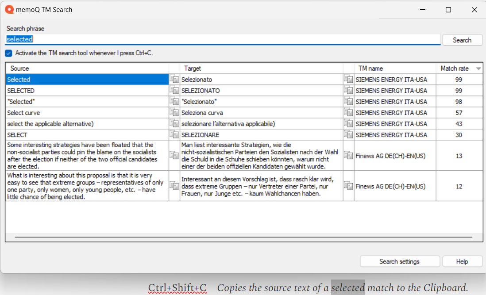Click copy icon beside source 'Select curve'
Image resolution: width=486 pixels, height=295 pixels.
coord(174,112)
